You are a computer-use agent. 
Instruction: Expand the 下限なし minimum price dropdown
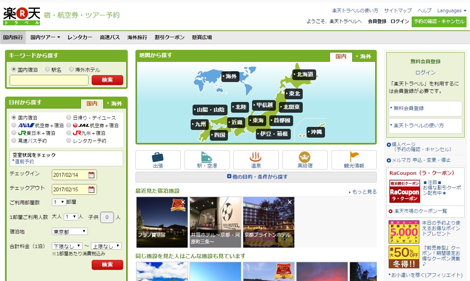67,246
